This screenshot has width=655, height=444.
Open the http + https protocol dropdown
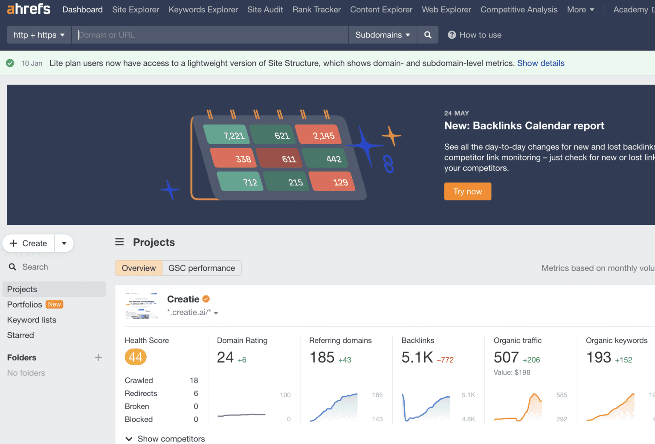[x=39, y=35]
